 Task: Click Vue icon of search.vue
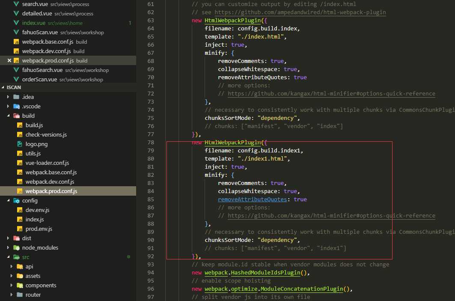(16, 4)
